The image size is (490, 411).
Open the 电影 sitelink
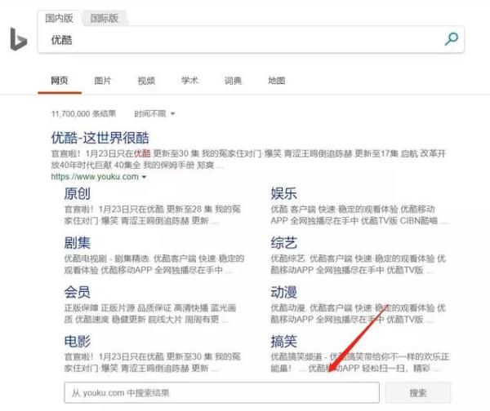78,341
